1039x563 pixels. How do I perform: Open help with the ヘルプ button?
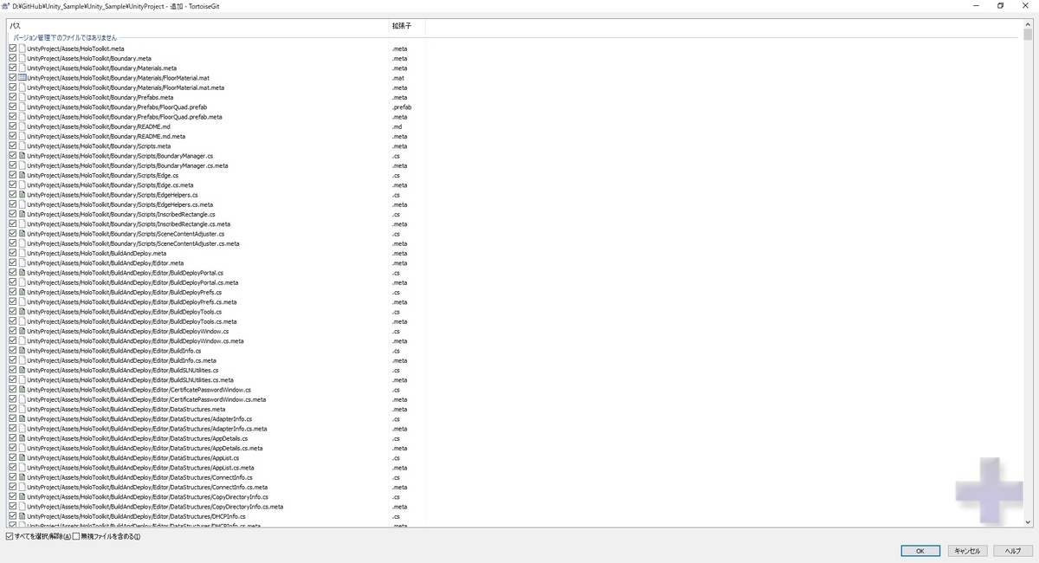(1012, 551)
